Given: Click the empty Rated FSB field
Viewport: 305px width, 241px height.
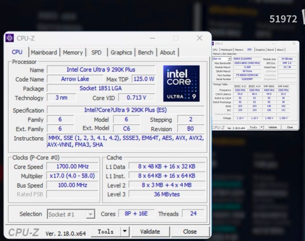Looking at the screenshot, I should coord(72,194).
